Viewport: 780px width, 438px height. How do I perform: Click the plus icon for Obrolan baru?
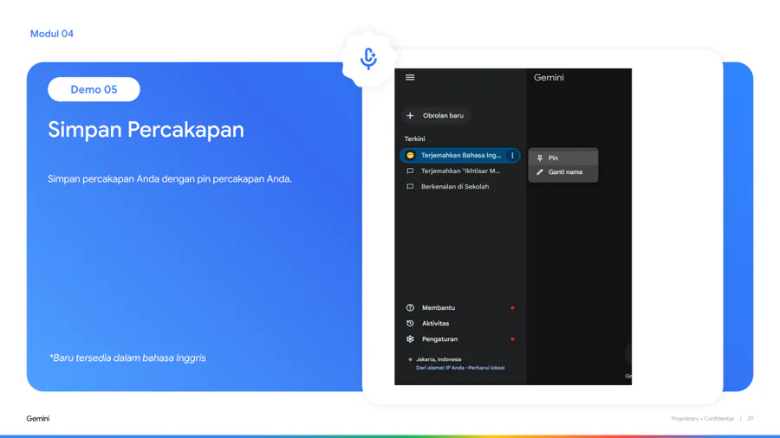410,116
